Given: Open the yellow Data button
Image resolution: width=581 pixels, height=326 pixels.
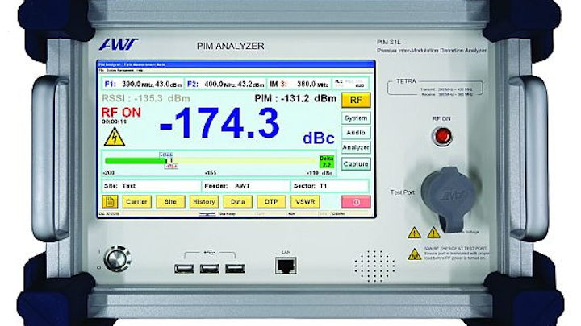Looking at the screenshot, I should (x=237, y=202).
